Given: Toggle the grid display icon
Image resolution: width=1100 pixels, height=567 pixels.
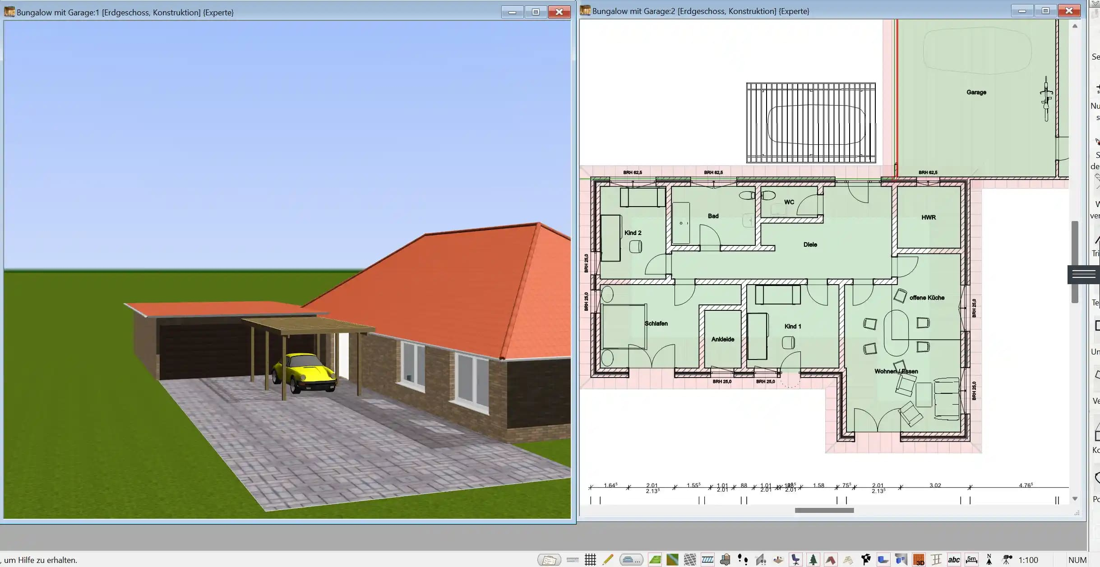Looking at the screenshot, I should coord(590,560).
